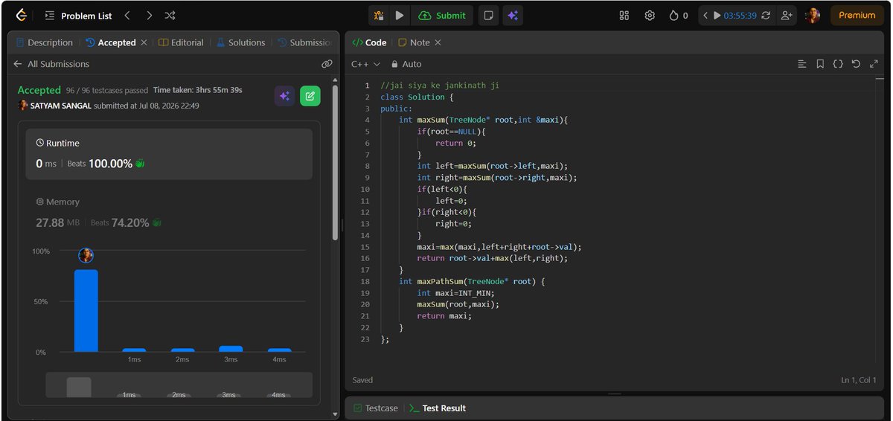Open the Testcase tab
The height and width of the screenshot is (421, 893).
376,408
